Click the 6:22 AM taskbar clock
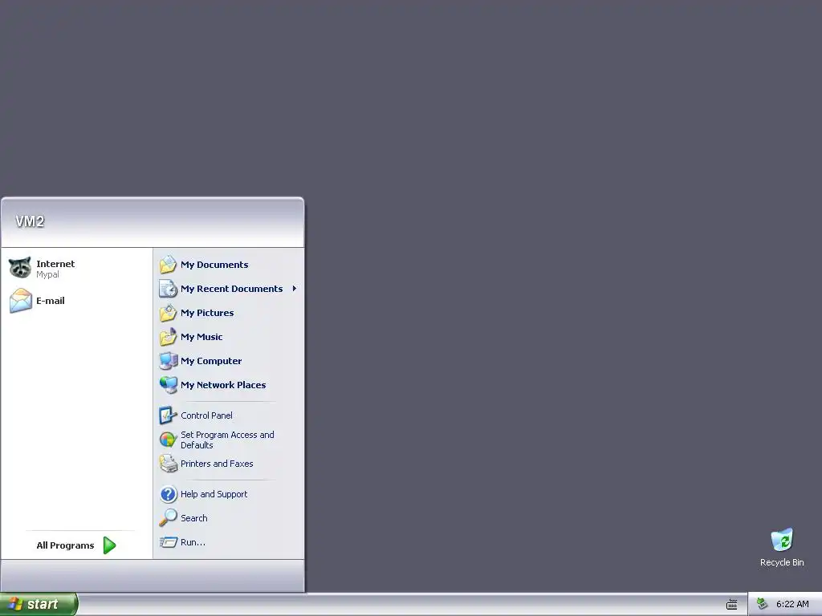 792,604
